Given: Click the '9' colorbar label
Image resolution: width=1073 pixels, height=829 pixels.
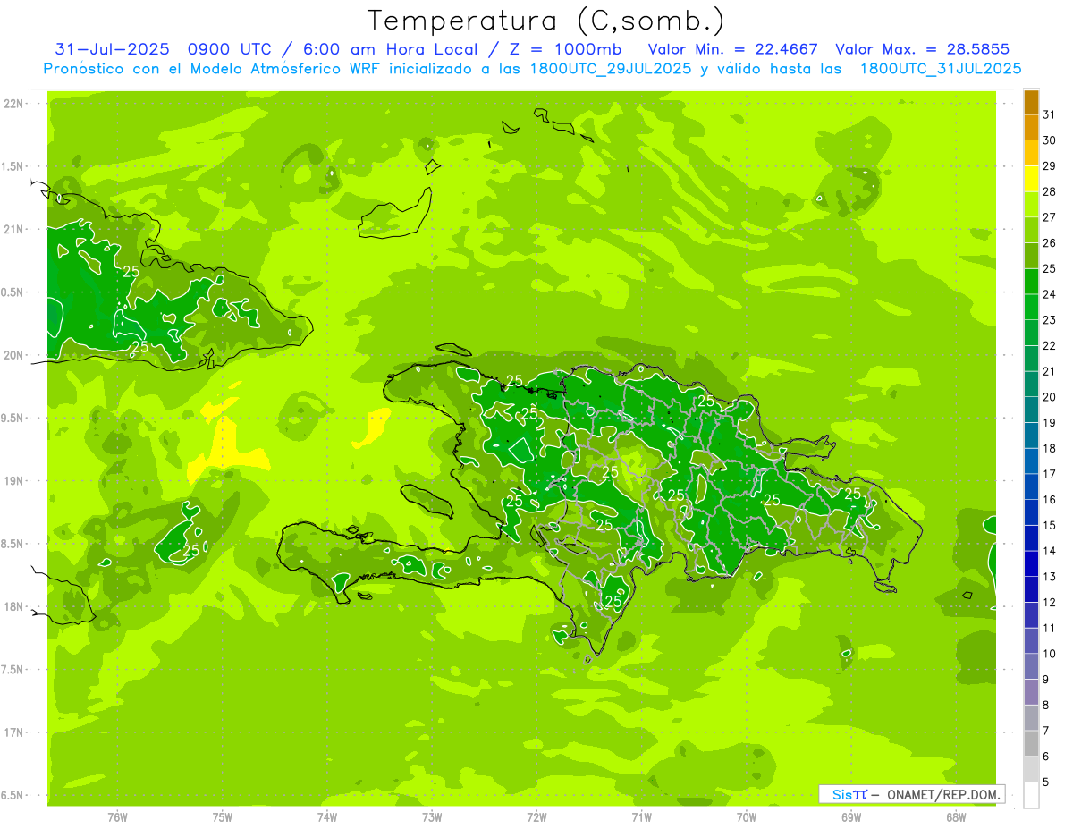Looking at the screenshot, I should click(1046, 680).
